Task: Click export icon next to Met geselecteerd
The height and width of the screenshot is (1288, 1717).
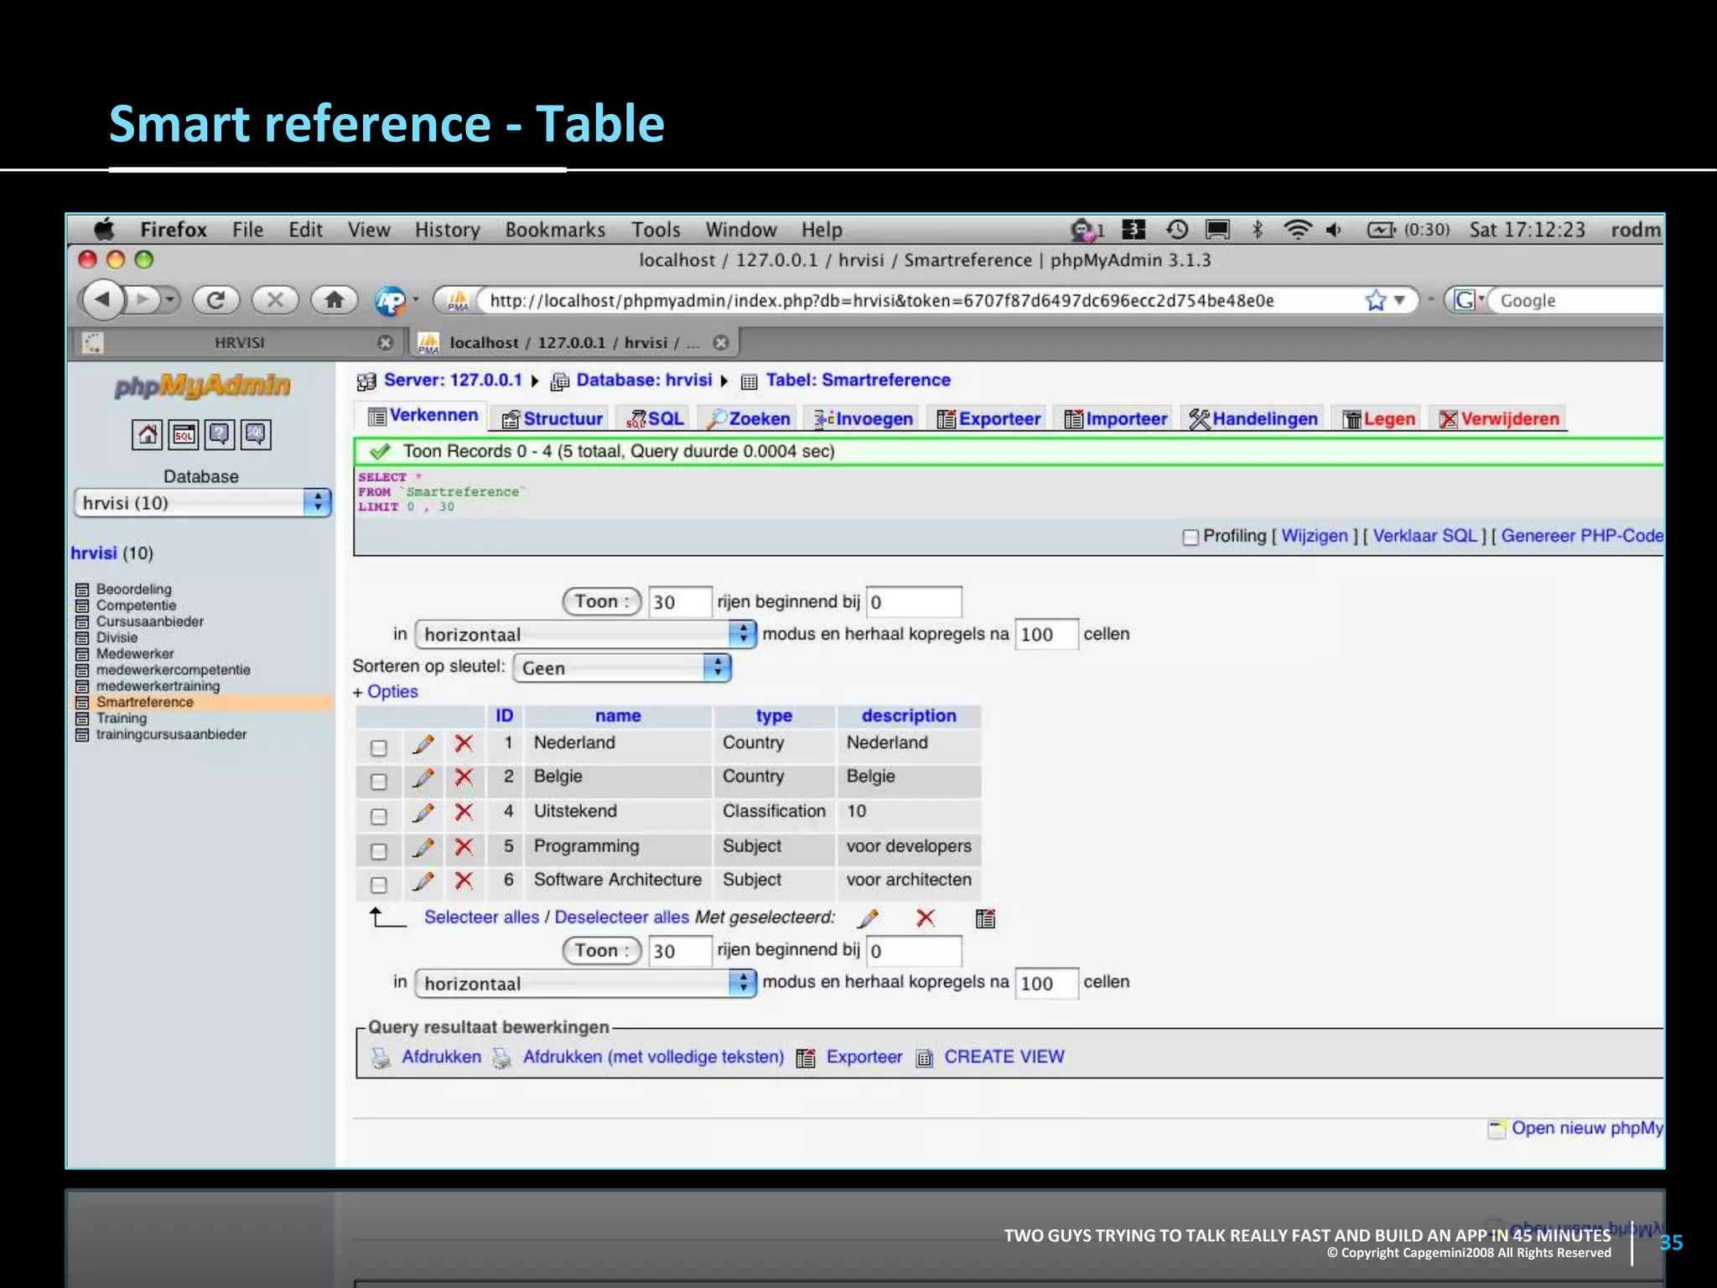Action: coord(986,919)
